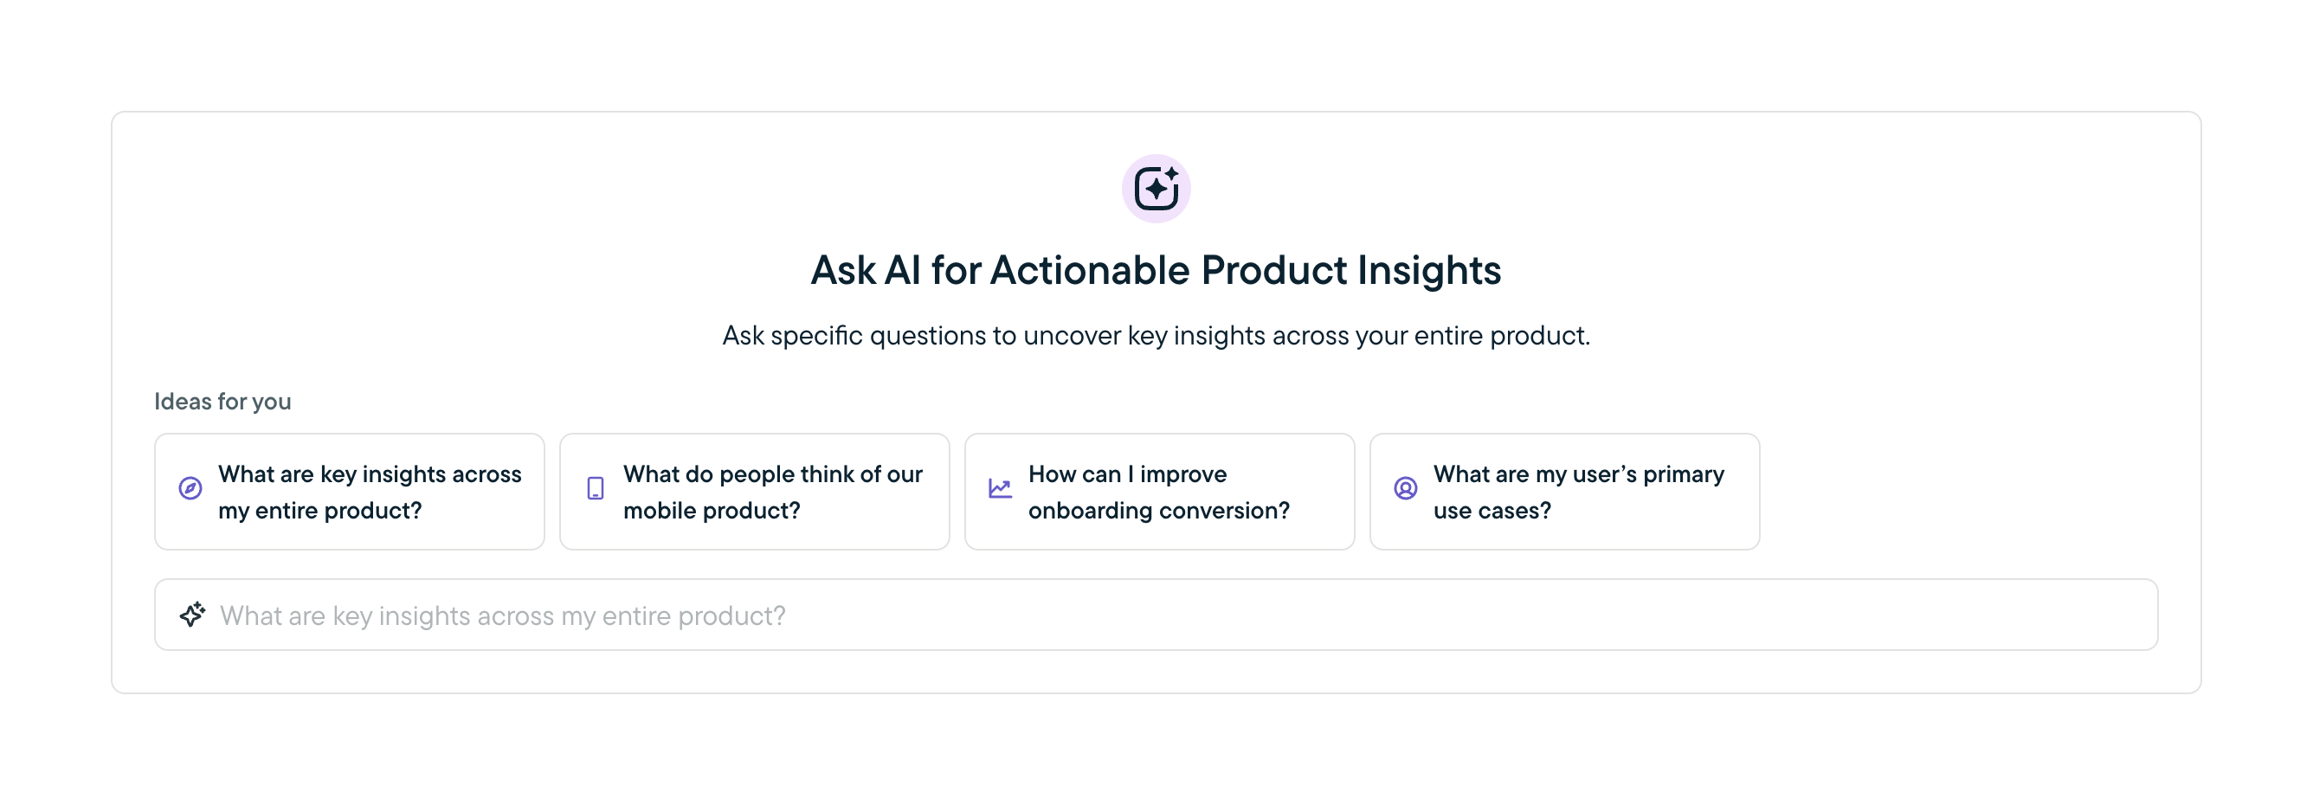Choose the 'What do people think of our mobile product?' idea
Image resolution: width=2313 pixels, height=805 pixels.
click(x=754, y=492)
